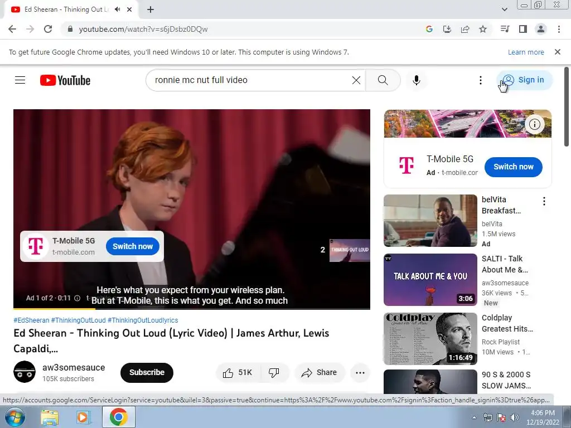The image size is (571, 428).
Task: Like the video (51K thumbs up)
Action: [238, 372]
